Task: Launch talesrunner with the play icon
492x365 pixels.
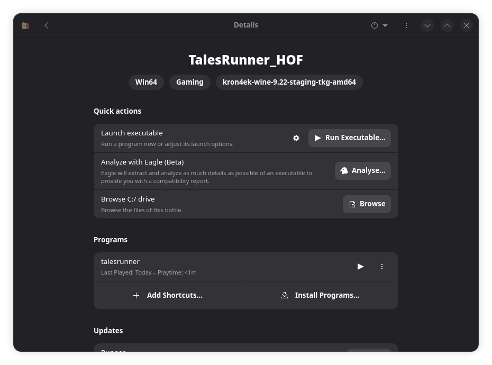Action: 360,267
